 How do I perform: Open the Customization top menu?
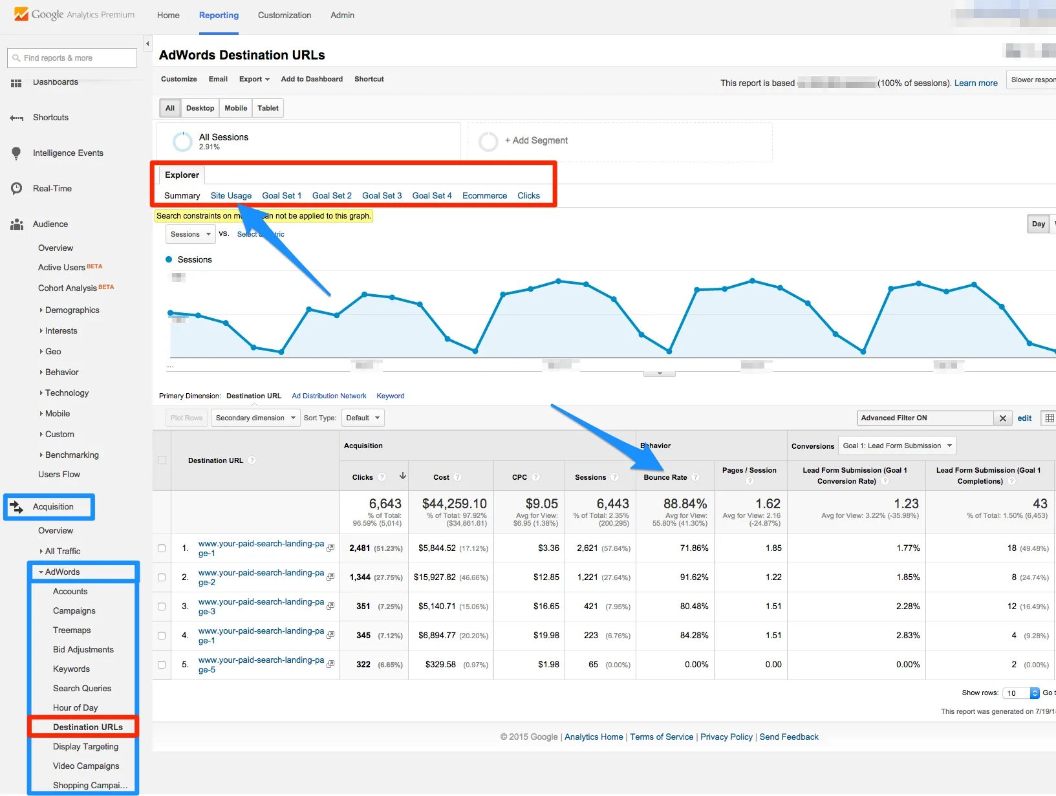pos(285,15)
